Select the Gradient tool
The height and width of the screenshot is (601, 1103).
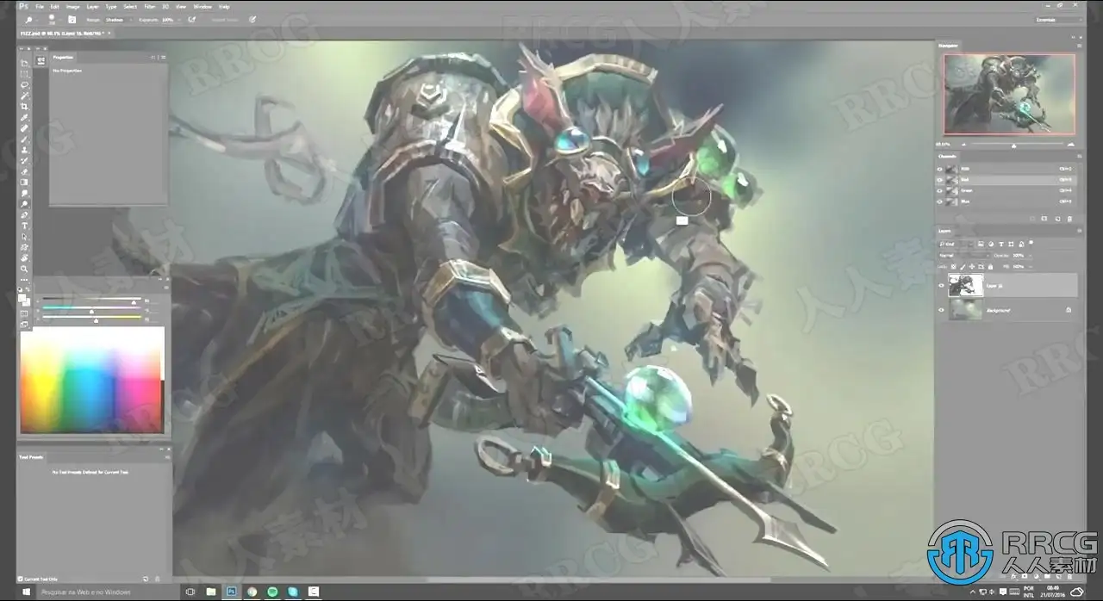[x=24, y=183]
